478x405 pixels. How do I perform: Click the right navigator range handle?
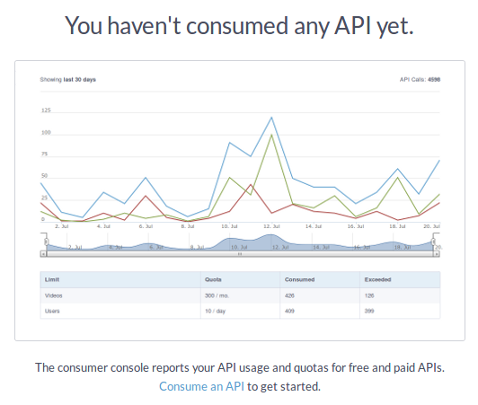pyautogui.click(x=433, y=242)
